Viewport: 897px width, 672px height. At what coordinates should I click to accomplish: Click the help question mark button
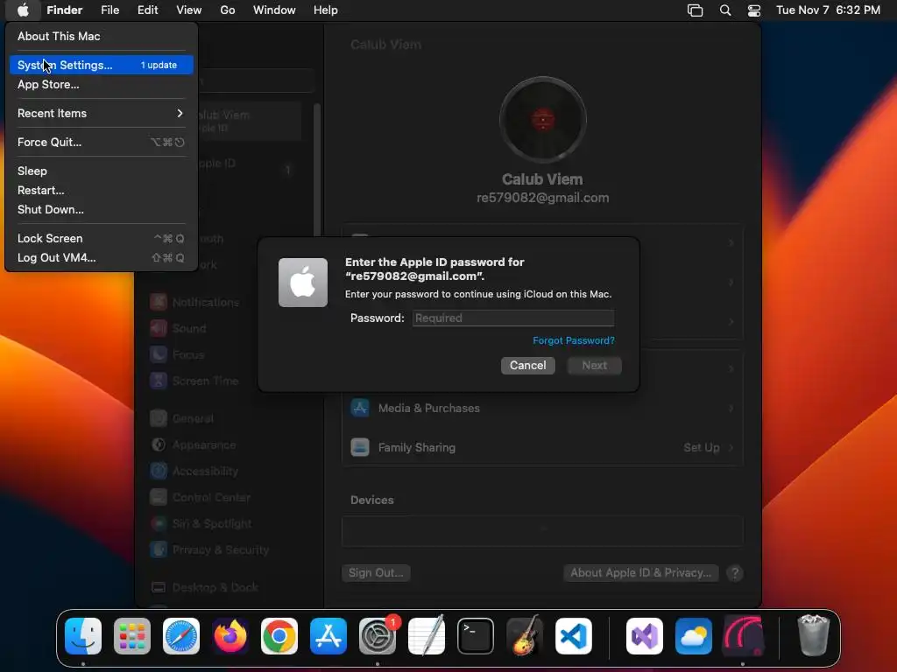(x=735, y=573)
